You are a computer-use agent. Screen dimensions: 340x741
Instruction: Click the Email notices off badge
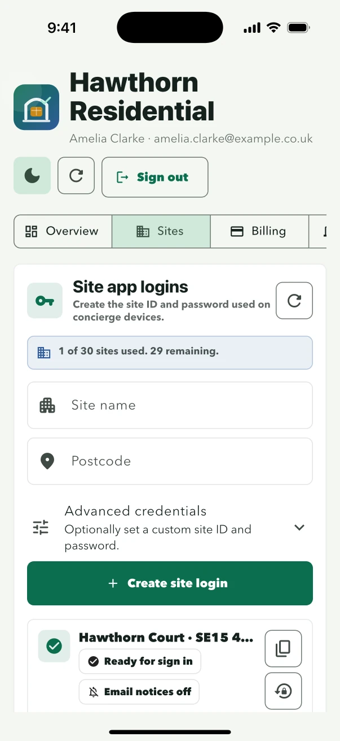139,692
